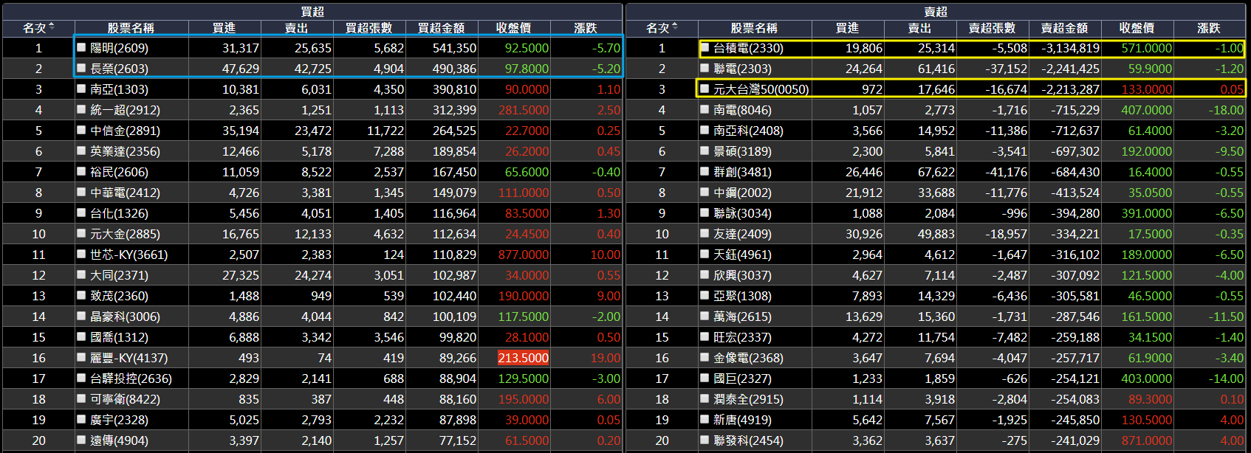This screenshot has height=453, width=1251.
Task: Sort by 賣超張數 column header
Action: click(993, 28)
